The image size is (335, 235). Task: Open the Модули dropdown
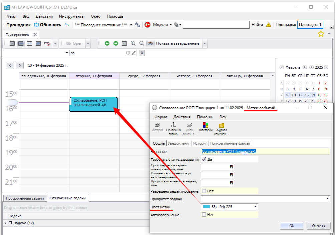pos(162,25)
